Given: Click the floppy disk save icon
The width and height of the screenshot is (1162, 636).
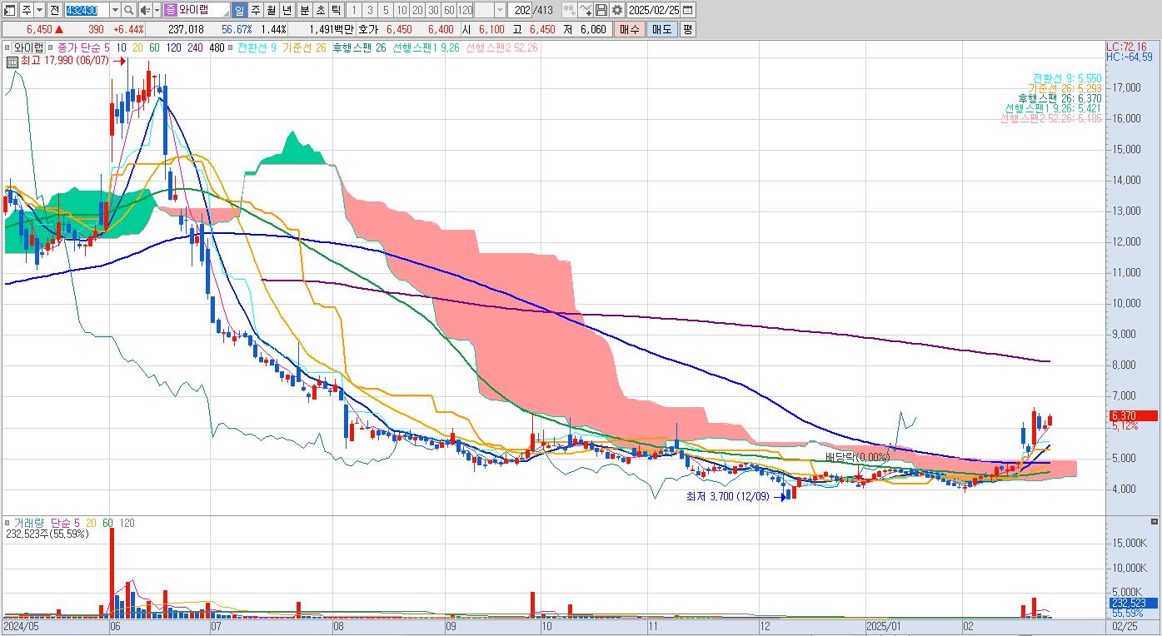Looking at the screenshot, I should coord(601,10).
